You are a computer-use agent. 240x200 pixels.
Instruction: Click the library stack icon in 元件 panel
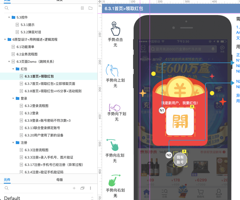tap(82, 188)
